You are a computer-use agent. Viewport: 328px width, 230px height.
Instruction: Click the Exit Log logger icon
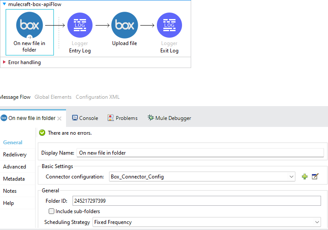coord(169,25)
